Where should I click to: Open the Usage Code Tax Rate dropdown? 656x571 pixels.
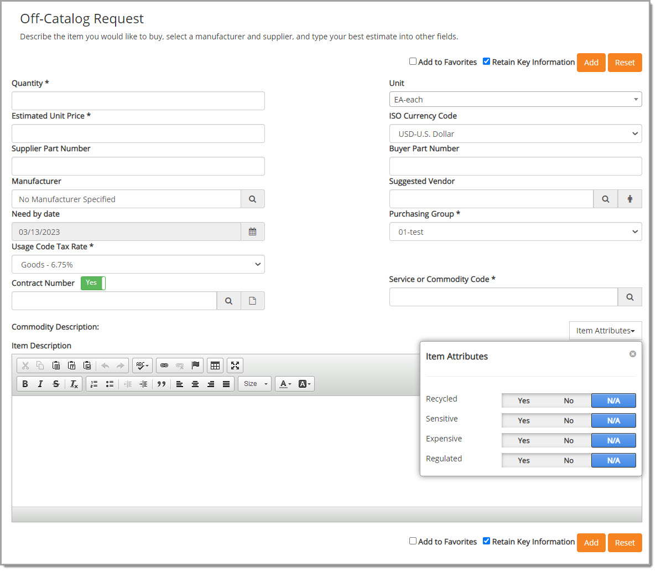(x=138, y=265)
